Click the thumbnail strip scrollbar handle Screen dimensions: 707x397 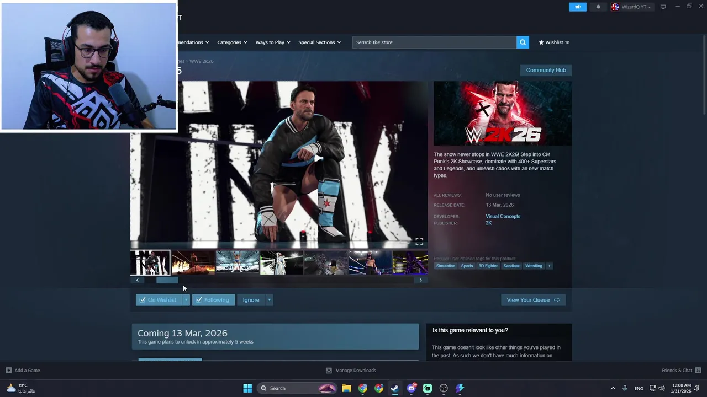point(167,280)
